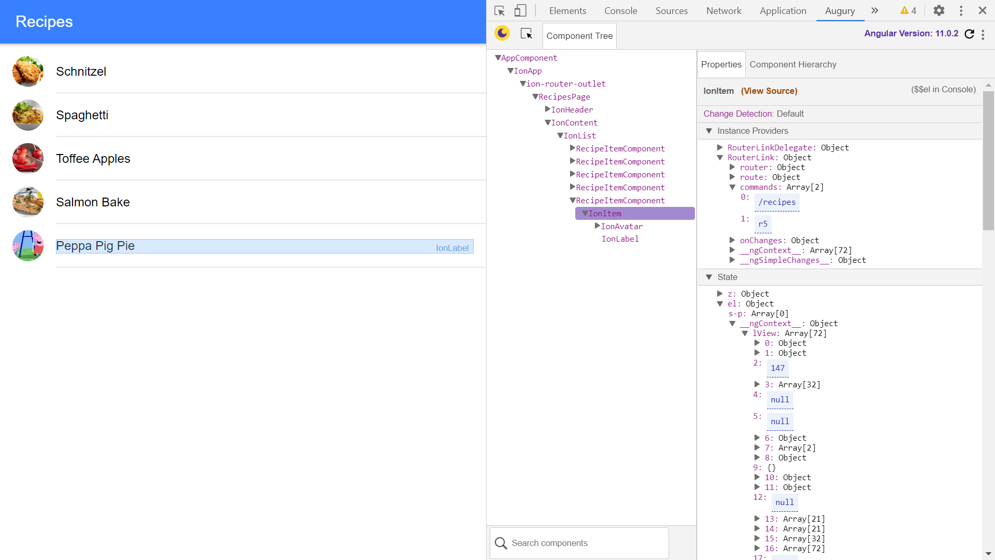Image resolution: width=995 pixels, height=560 pixels.
Task: Switch to the Properties tab
Action: tap(720, 64)
